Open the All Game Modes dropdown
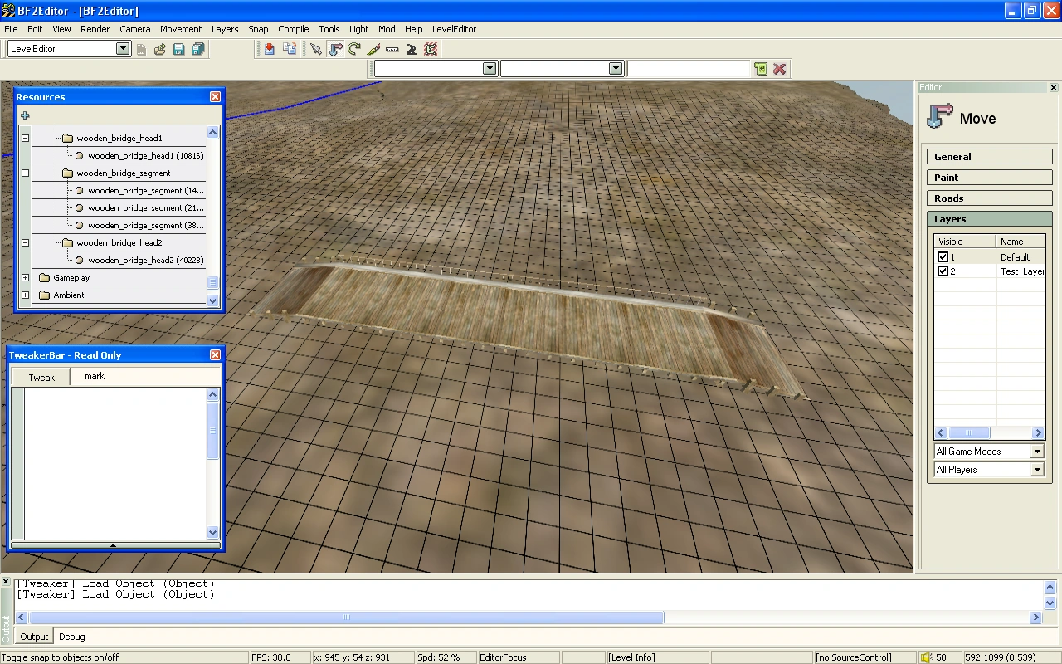 coord(1036,452)
